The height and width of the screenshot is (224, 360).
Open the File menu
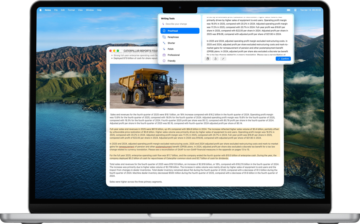pos(56,10)
